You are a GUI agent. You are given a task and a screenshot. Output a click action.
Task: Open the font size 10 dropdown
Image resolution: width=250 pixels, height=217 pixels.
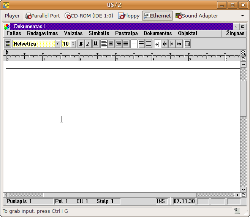point(73,44)
